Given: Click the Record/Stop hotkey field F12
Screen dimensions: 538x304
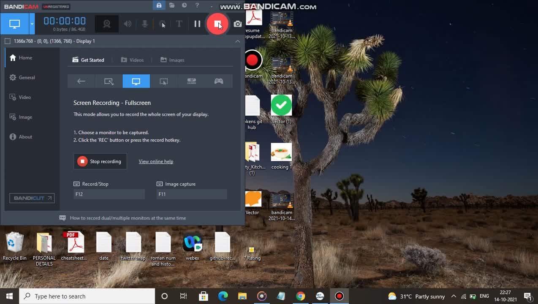Looking at the screenshot, I should (x=109, y=194).
